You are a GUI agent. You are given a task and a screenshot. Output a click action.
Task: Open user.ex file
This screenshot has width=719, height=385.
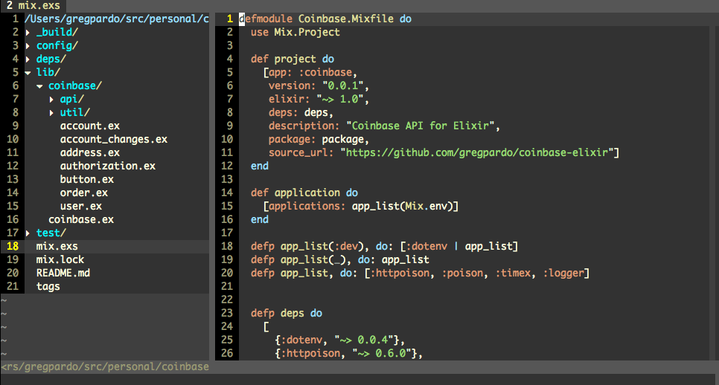81,206
